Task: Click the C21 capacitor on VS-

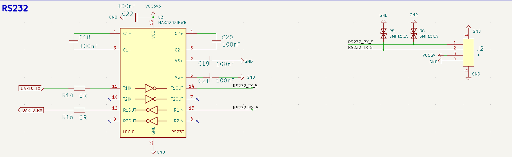Action: tap(211, 77)
